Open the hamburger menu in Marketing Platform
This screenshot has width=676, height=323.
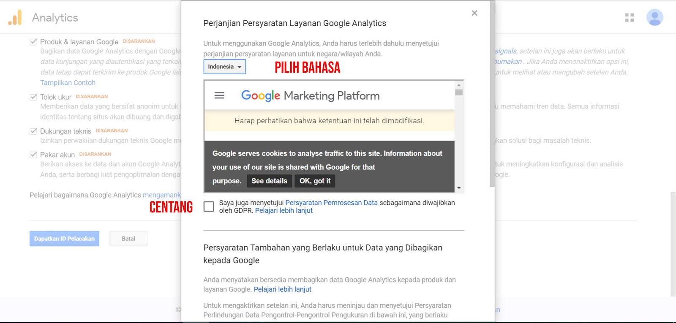pyautogui.click(x=219, y=95)
